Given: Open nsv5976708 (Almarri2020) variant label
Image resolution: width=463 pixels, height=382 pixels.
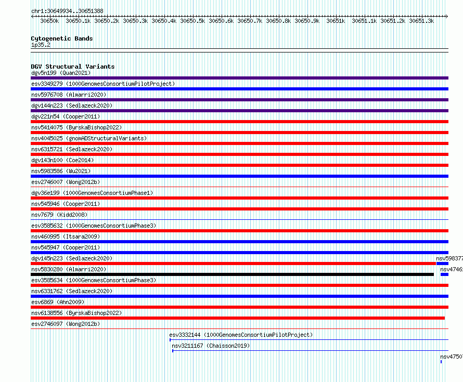Looking at the screenshot, I should click(x=69, y=95).
